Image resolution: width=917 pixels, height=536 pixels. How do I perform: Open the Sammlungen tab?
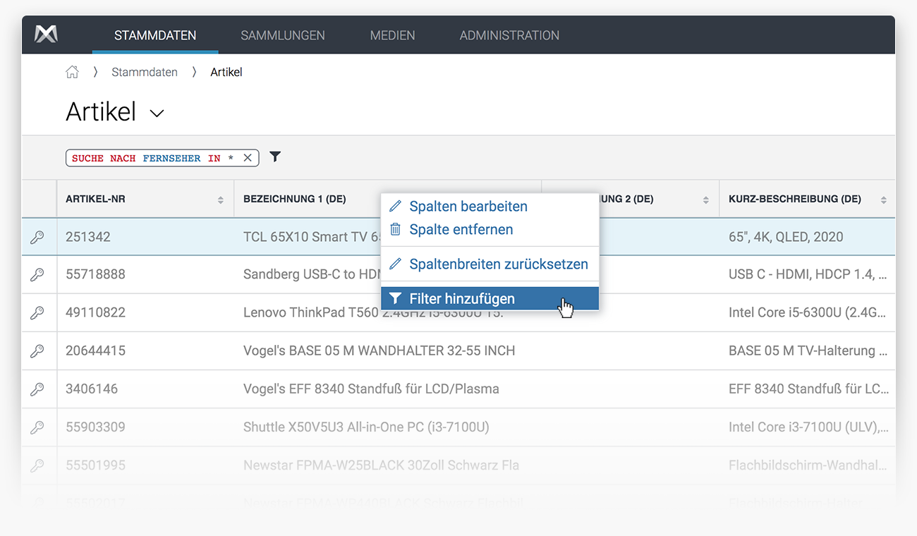coord(282,35)
